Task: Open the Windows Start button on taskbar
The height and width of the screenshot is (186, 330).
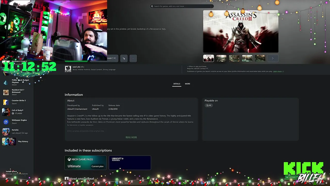Action: (x=117, y=183)
